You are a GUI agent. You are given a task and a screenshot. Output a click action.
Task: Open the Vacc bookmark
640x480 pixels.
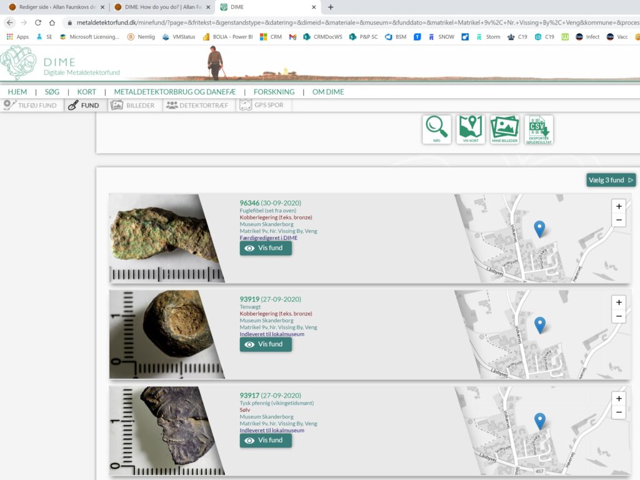617,37
